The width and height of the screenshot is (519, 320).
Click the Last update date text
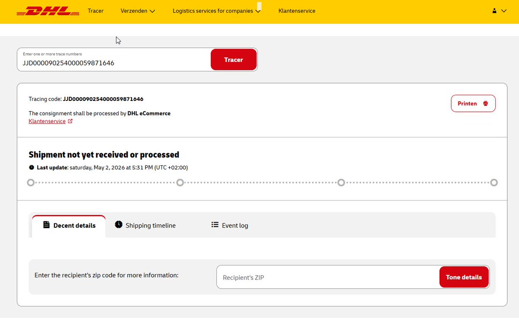(129, 168)
